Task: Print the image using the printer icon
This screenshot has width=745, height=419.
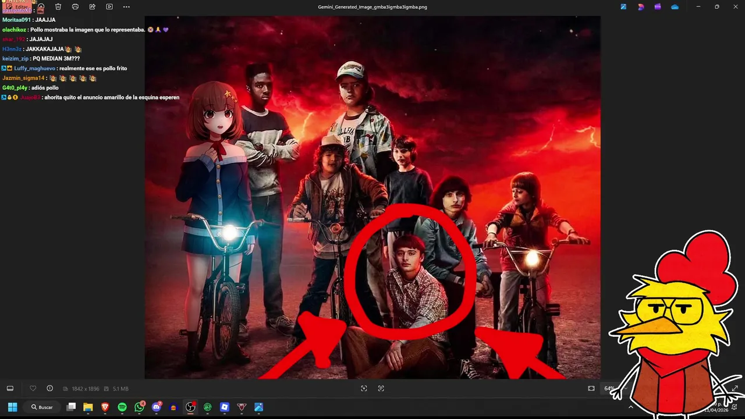Action: tap(75, 6)
